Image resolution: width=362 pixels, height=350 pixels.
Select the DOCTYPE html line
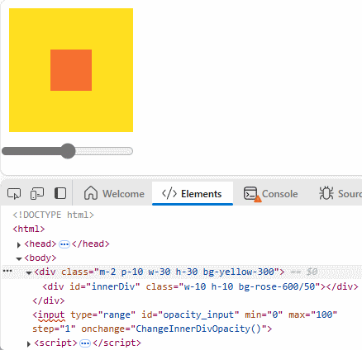(x=54, y=215)
